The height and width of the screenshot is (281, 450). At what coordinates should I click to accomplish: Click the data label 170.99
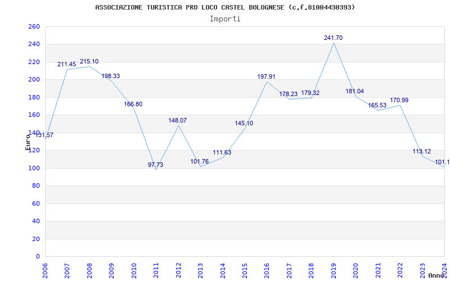click(399, 101)
